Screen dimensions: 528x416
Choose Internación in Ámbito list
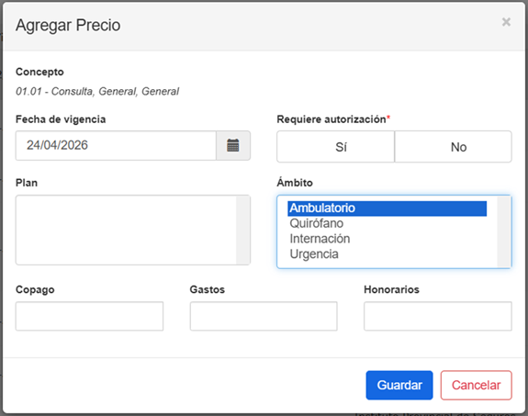(387, 239)
